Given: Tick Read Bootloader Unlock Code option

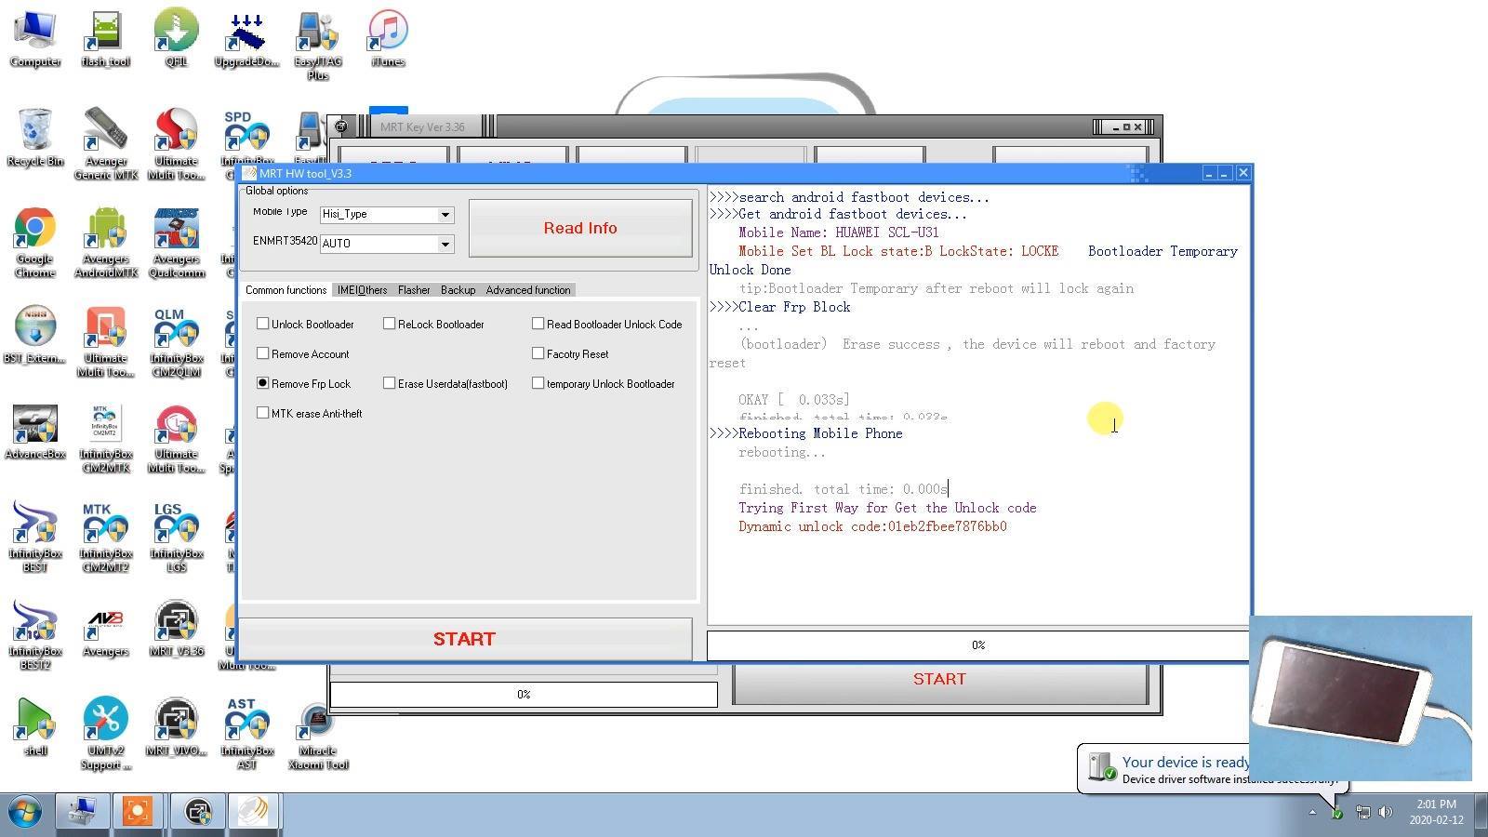Looking at the screenshot, I should 538,324.
